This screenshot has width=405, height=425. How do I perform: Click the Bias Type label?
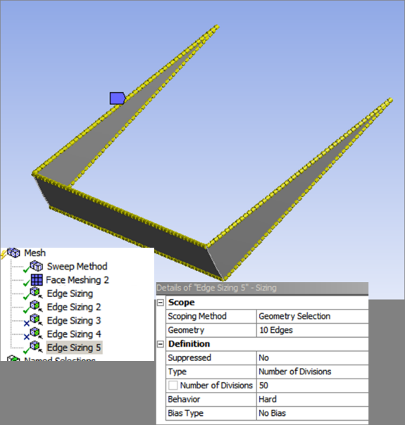click(185, 413)
